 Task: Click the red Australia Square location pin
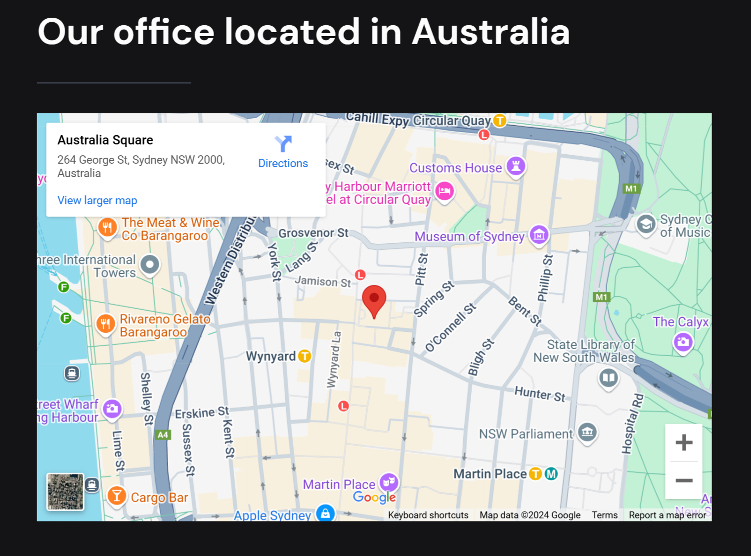374,301
